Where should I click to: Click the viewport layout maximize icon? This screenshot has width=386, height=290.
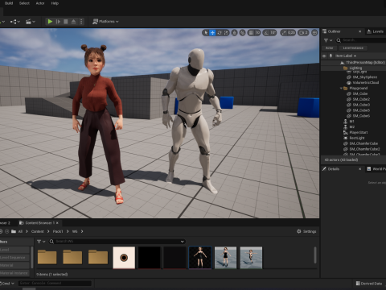pos(314,33)
